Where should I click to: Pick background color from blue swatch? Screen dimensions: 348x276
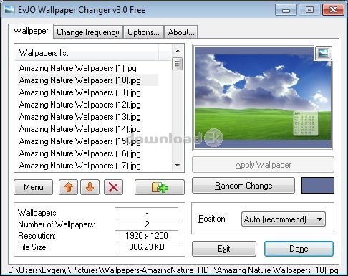coord(318,186)
